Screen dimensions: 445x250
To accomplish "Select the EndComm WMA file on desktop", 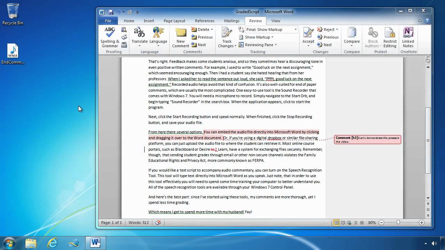I will point(13,55).
